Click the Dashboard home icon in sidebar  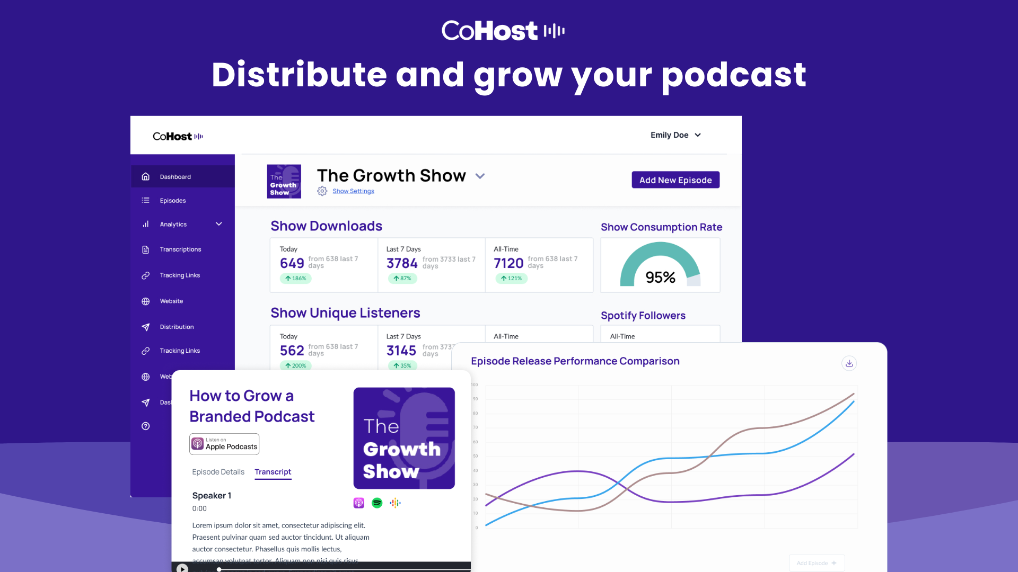[145, 177]
